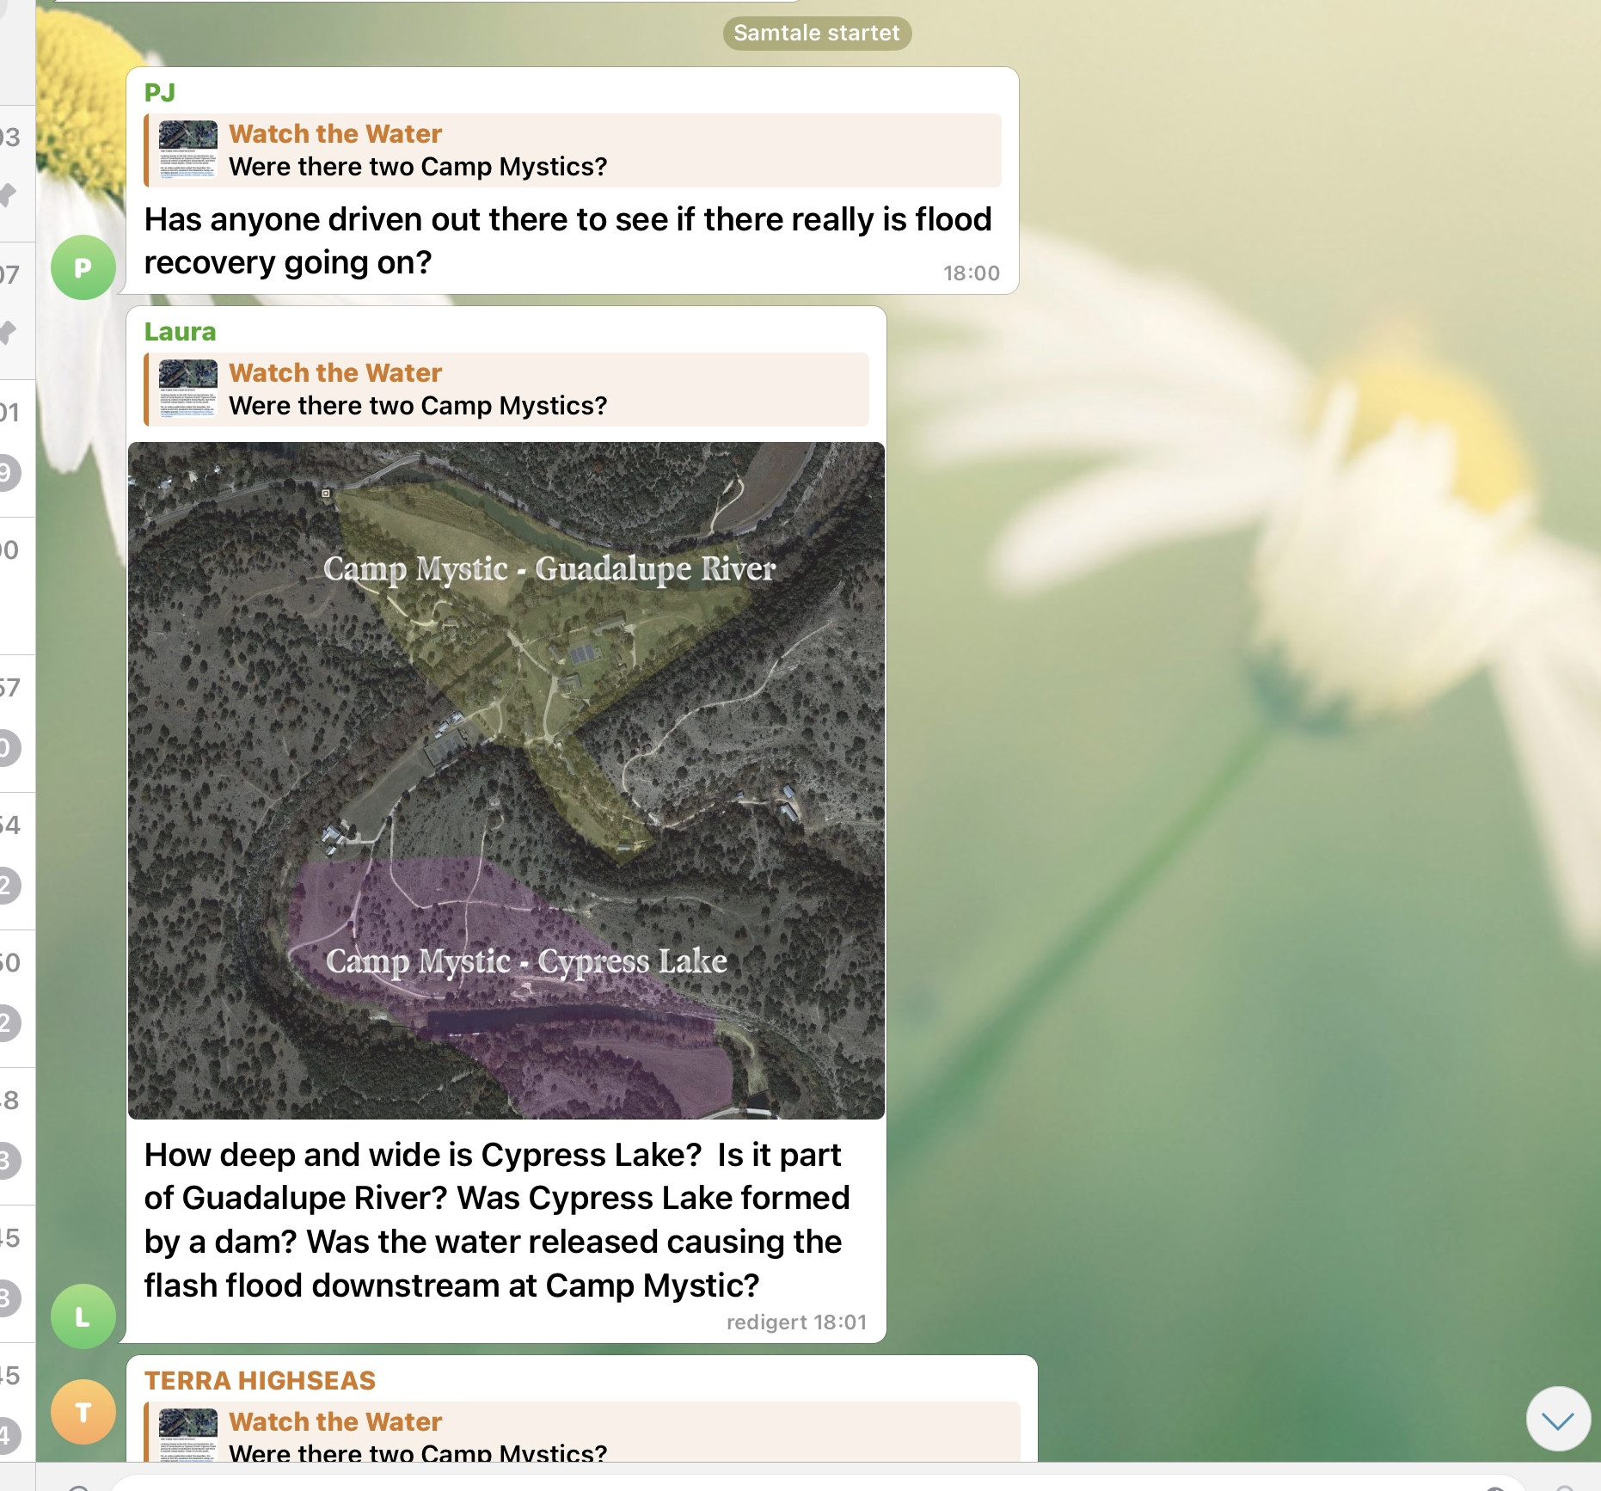Click quoted-post thumbnail in Laura's reply
Viewport: 1601px width, 1491px height.
click(187, 389)
